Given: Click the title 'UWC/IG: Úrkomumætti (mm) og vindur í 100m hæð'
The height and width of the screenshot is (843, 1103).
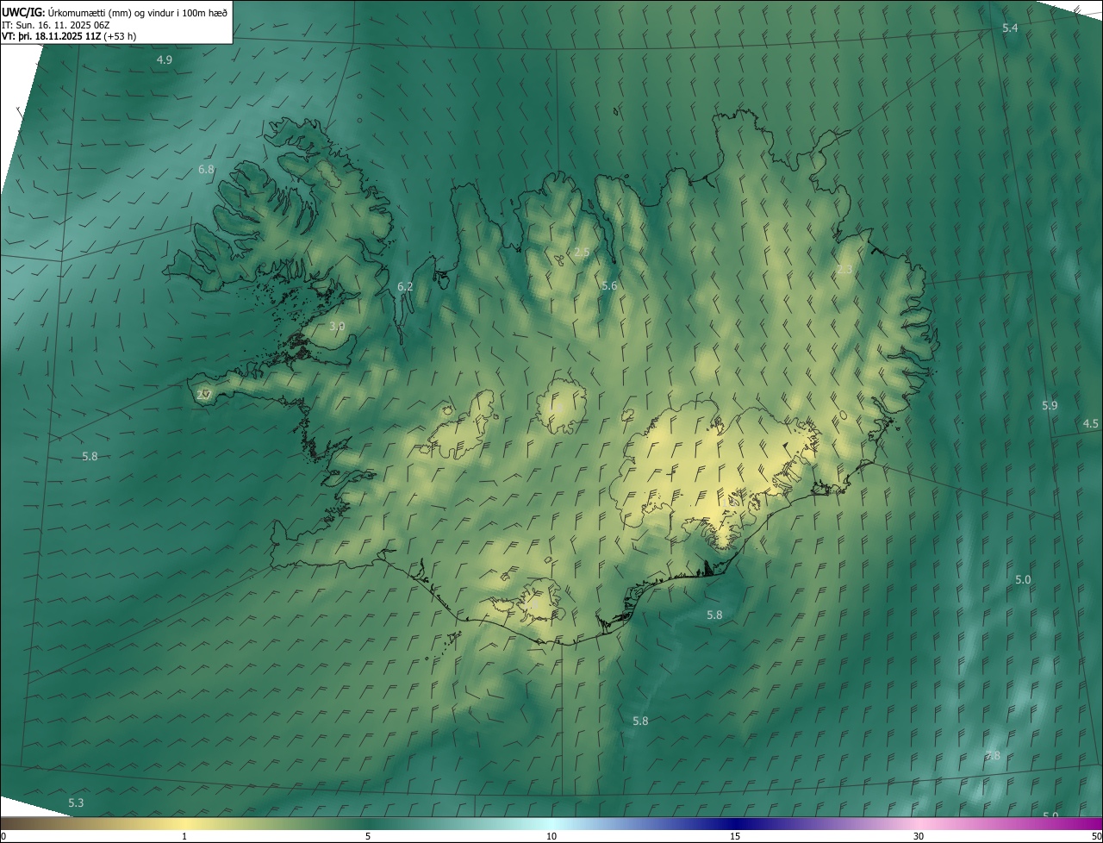Looking at the screenshot, I should coord(115,12).
